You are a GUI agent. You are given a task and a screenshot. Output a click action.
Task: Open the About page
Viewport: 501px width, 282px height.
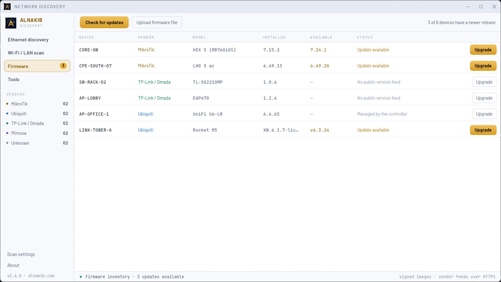[x=13, y=266]
